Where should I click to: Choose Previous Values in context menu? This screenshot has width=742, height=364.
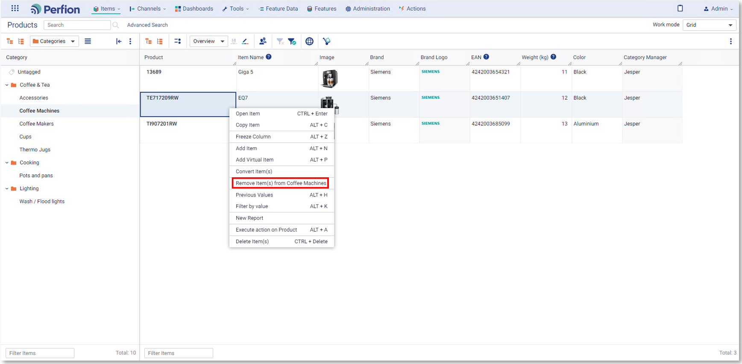click(282, 195)
